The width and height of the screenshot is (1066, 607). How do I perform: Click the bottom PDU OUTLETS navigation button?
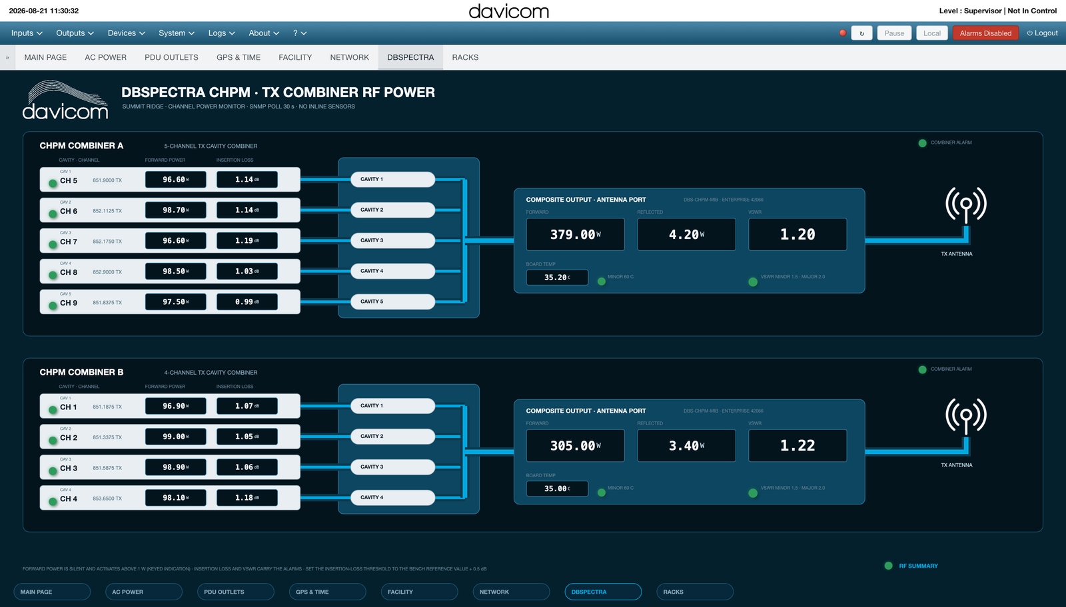(x=235, y=592)
